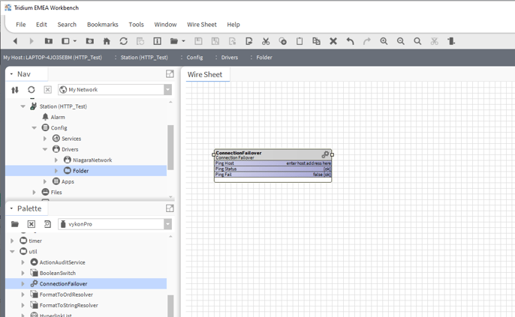
Task: Go back using the Back arrow
Action: pyautogui.click(x=15, y=41)
